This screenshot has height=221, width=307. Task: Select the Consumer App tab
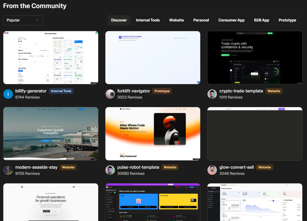tap(231, 20)
